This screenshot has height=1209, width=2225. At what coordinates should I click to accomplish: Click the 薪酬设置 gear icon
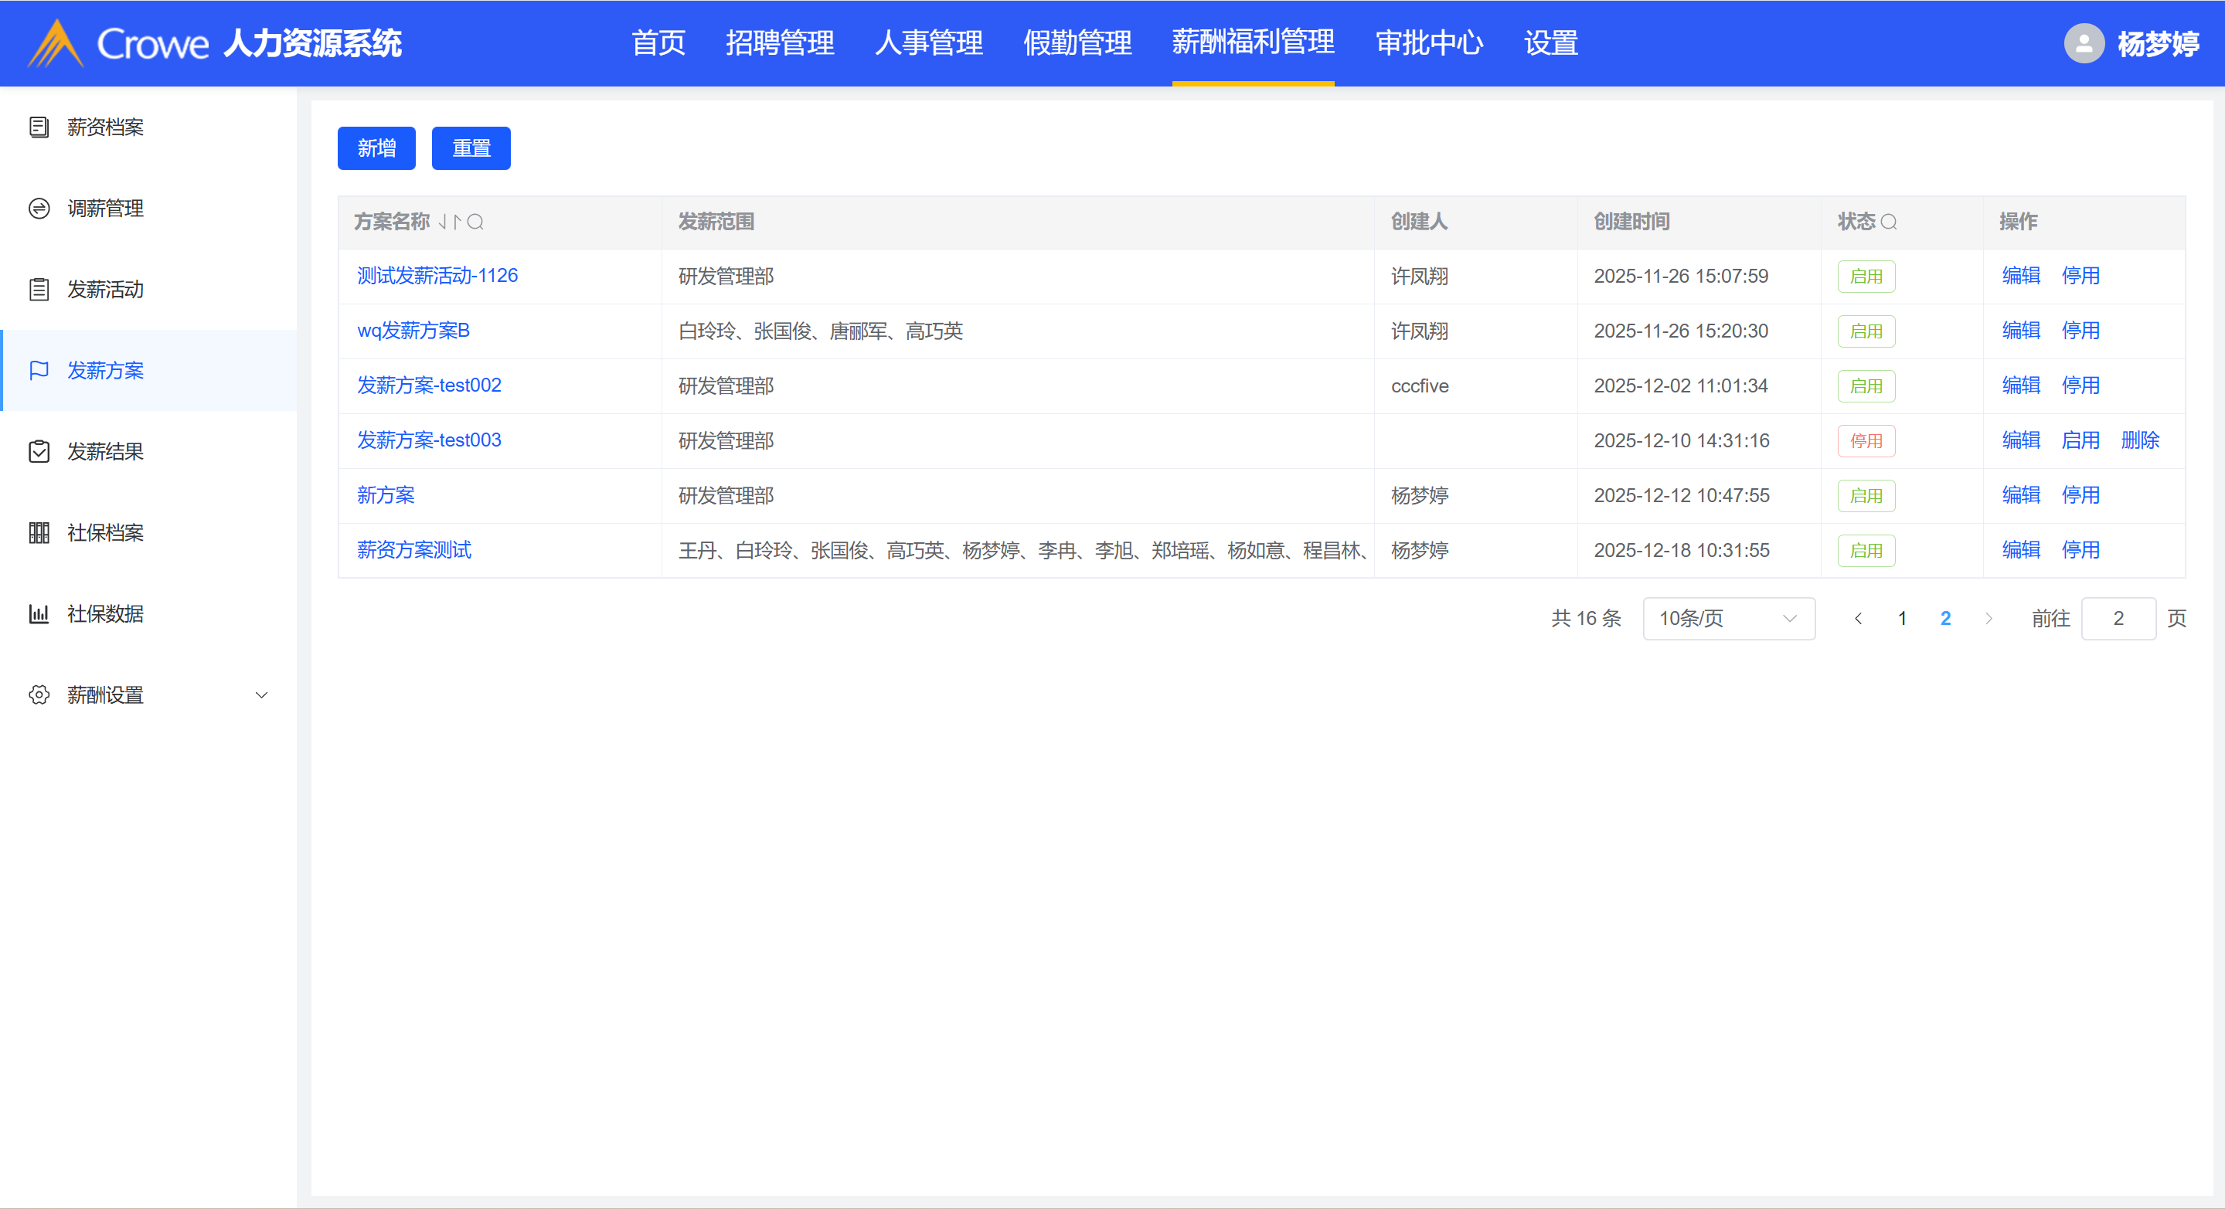click(x=39, y=695)
